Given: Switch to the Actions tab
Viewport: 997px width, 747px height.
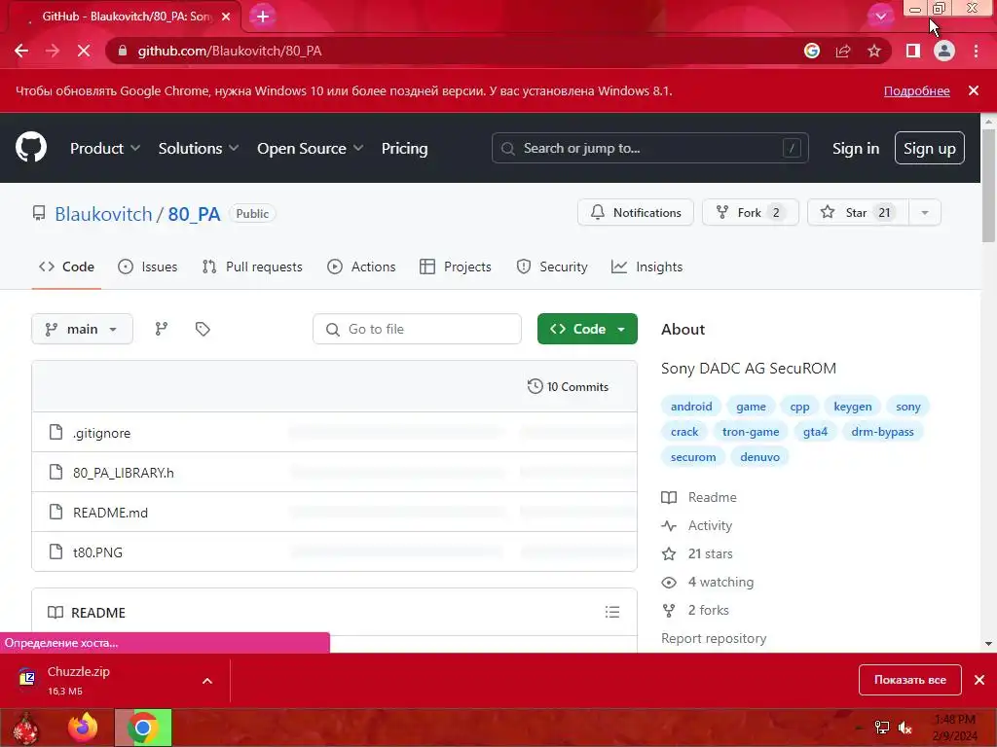Looking at the screenshot, I should click(x=361, y=267).
